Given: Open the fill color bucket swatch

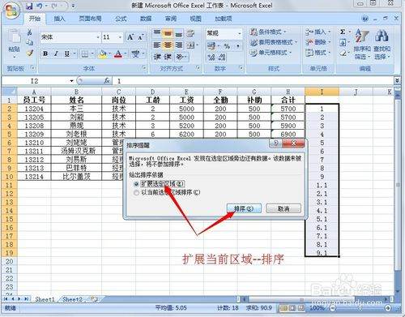Looking at the screenshot, I should [x=102, y=54].
